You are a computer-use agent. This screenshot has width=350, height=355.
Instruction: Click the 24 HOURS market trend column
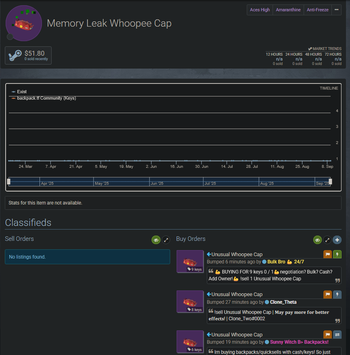tap(294, 59)
